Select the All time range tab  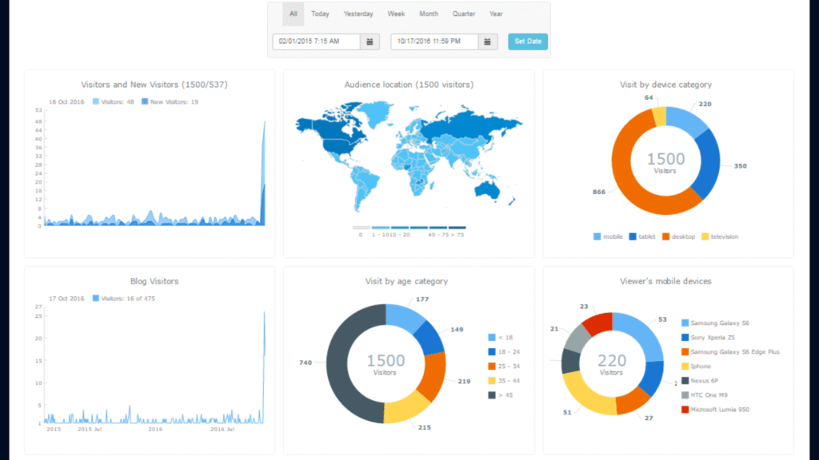point(294,14)
